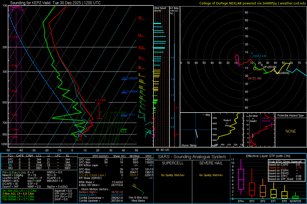The height and width of the screenshot is (204, 307).
Task: Select the highlighted ML parcel row
Action: pos(39,165)
